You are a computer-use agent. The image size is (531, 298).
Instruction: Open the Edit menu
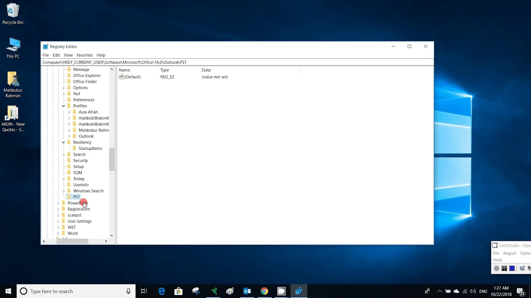coord(56,55)
